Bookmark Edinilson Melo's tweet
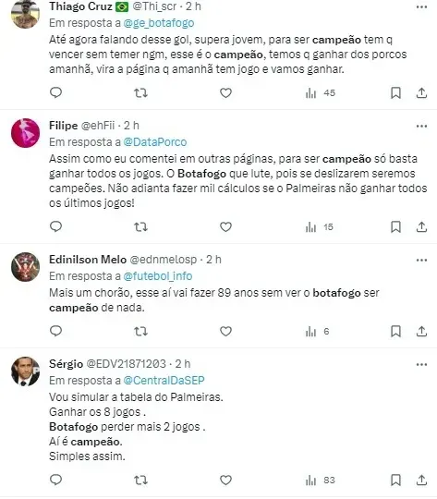 click(x=395, y=332)
